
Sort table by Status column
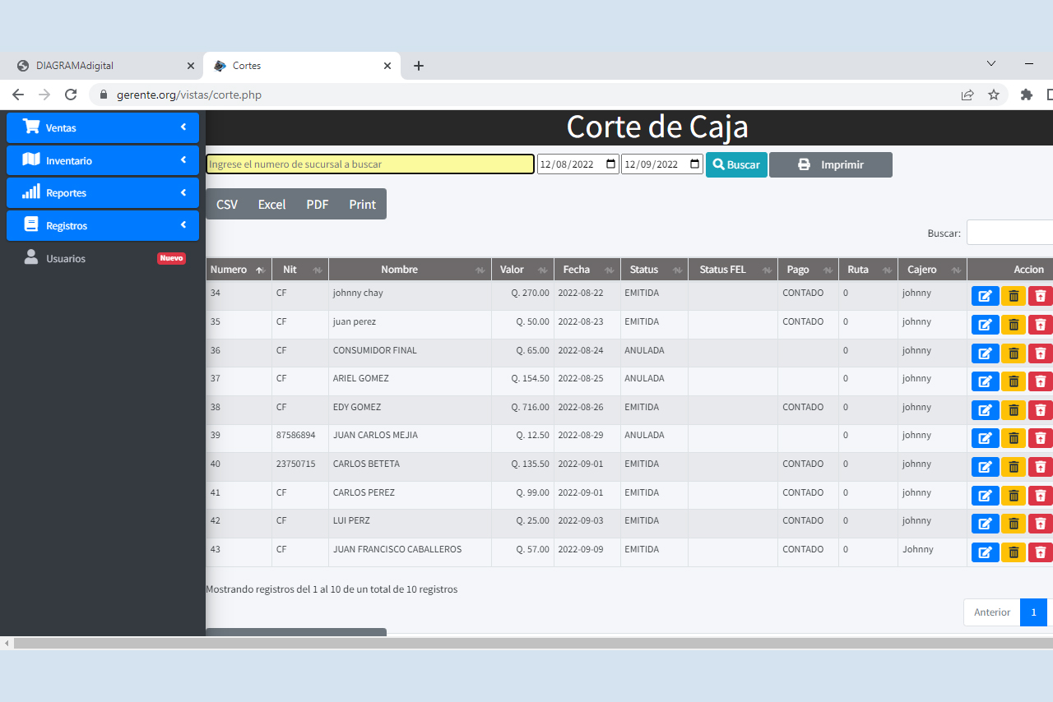point(654,270)
